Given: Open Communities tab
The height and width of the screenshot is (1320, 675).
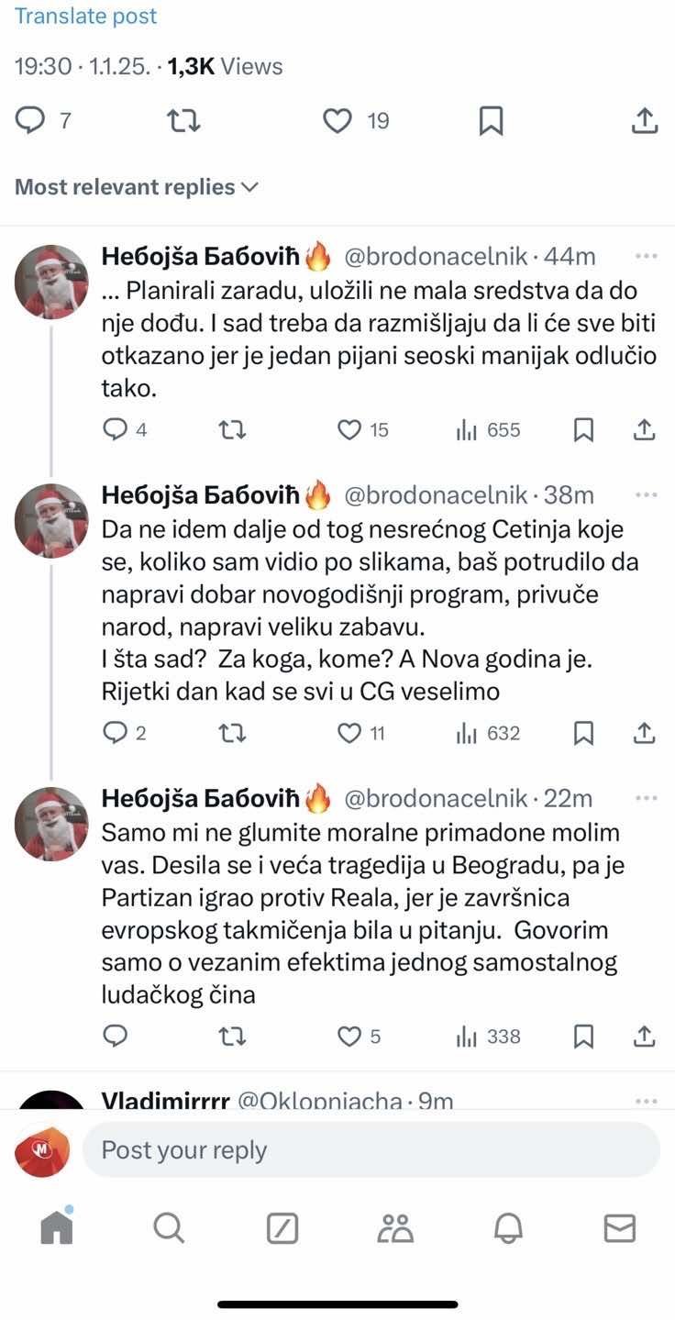Looking at the screenshot, I should coord(394,1226).
